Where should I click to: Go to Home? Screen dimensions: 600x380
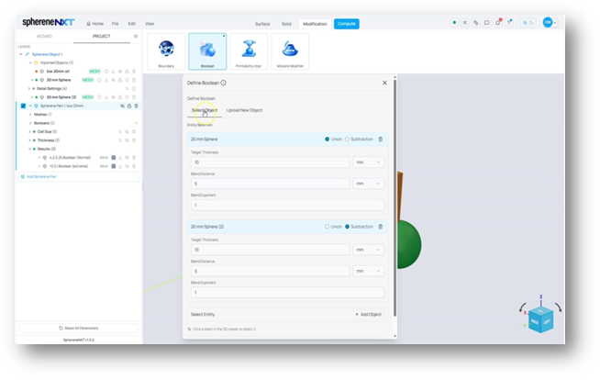[94, 24]
